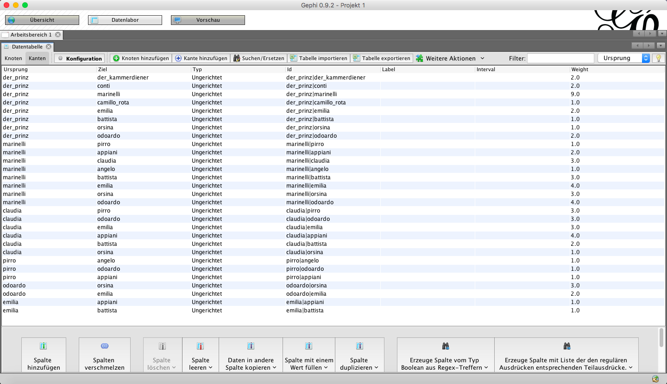Switch to Datenlabor view
Screen dimensions: 667x384
tap(125, 20)
